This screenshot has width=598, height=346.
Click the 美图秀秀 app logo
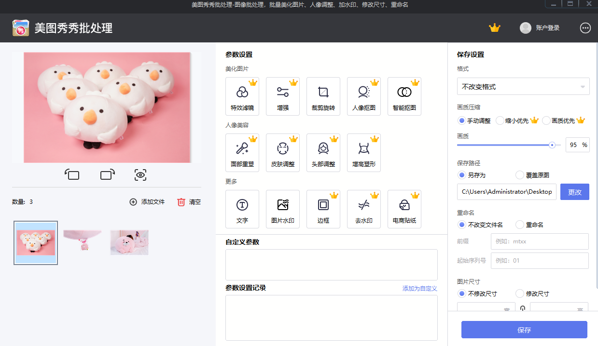coord(21,28)
